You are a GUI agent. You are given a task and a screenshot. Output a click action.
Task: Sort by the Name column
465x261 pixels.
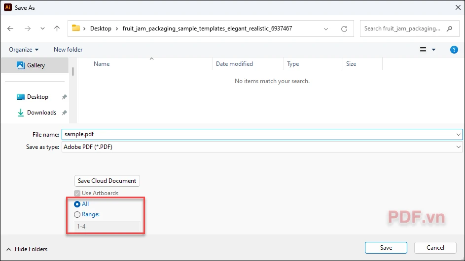[x=102, y=63]
